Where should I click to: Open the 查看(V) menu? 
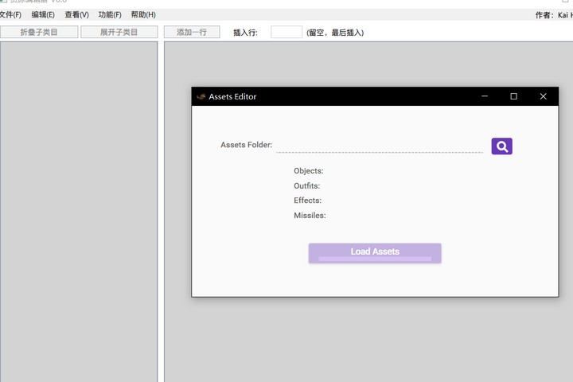tap(76, 15)
